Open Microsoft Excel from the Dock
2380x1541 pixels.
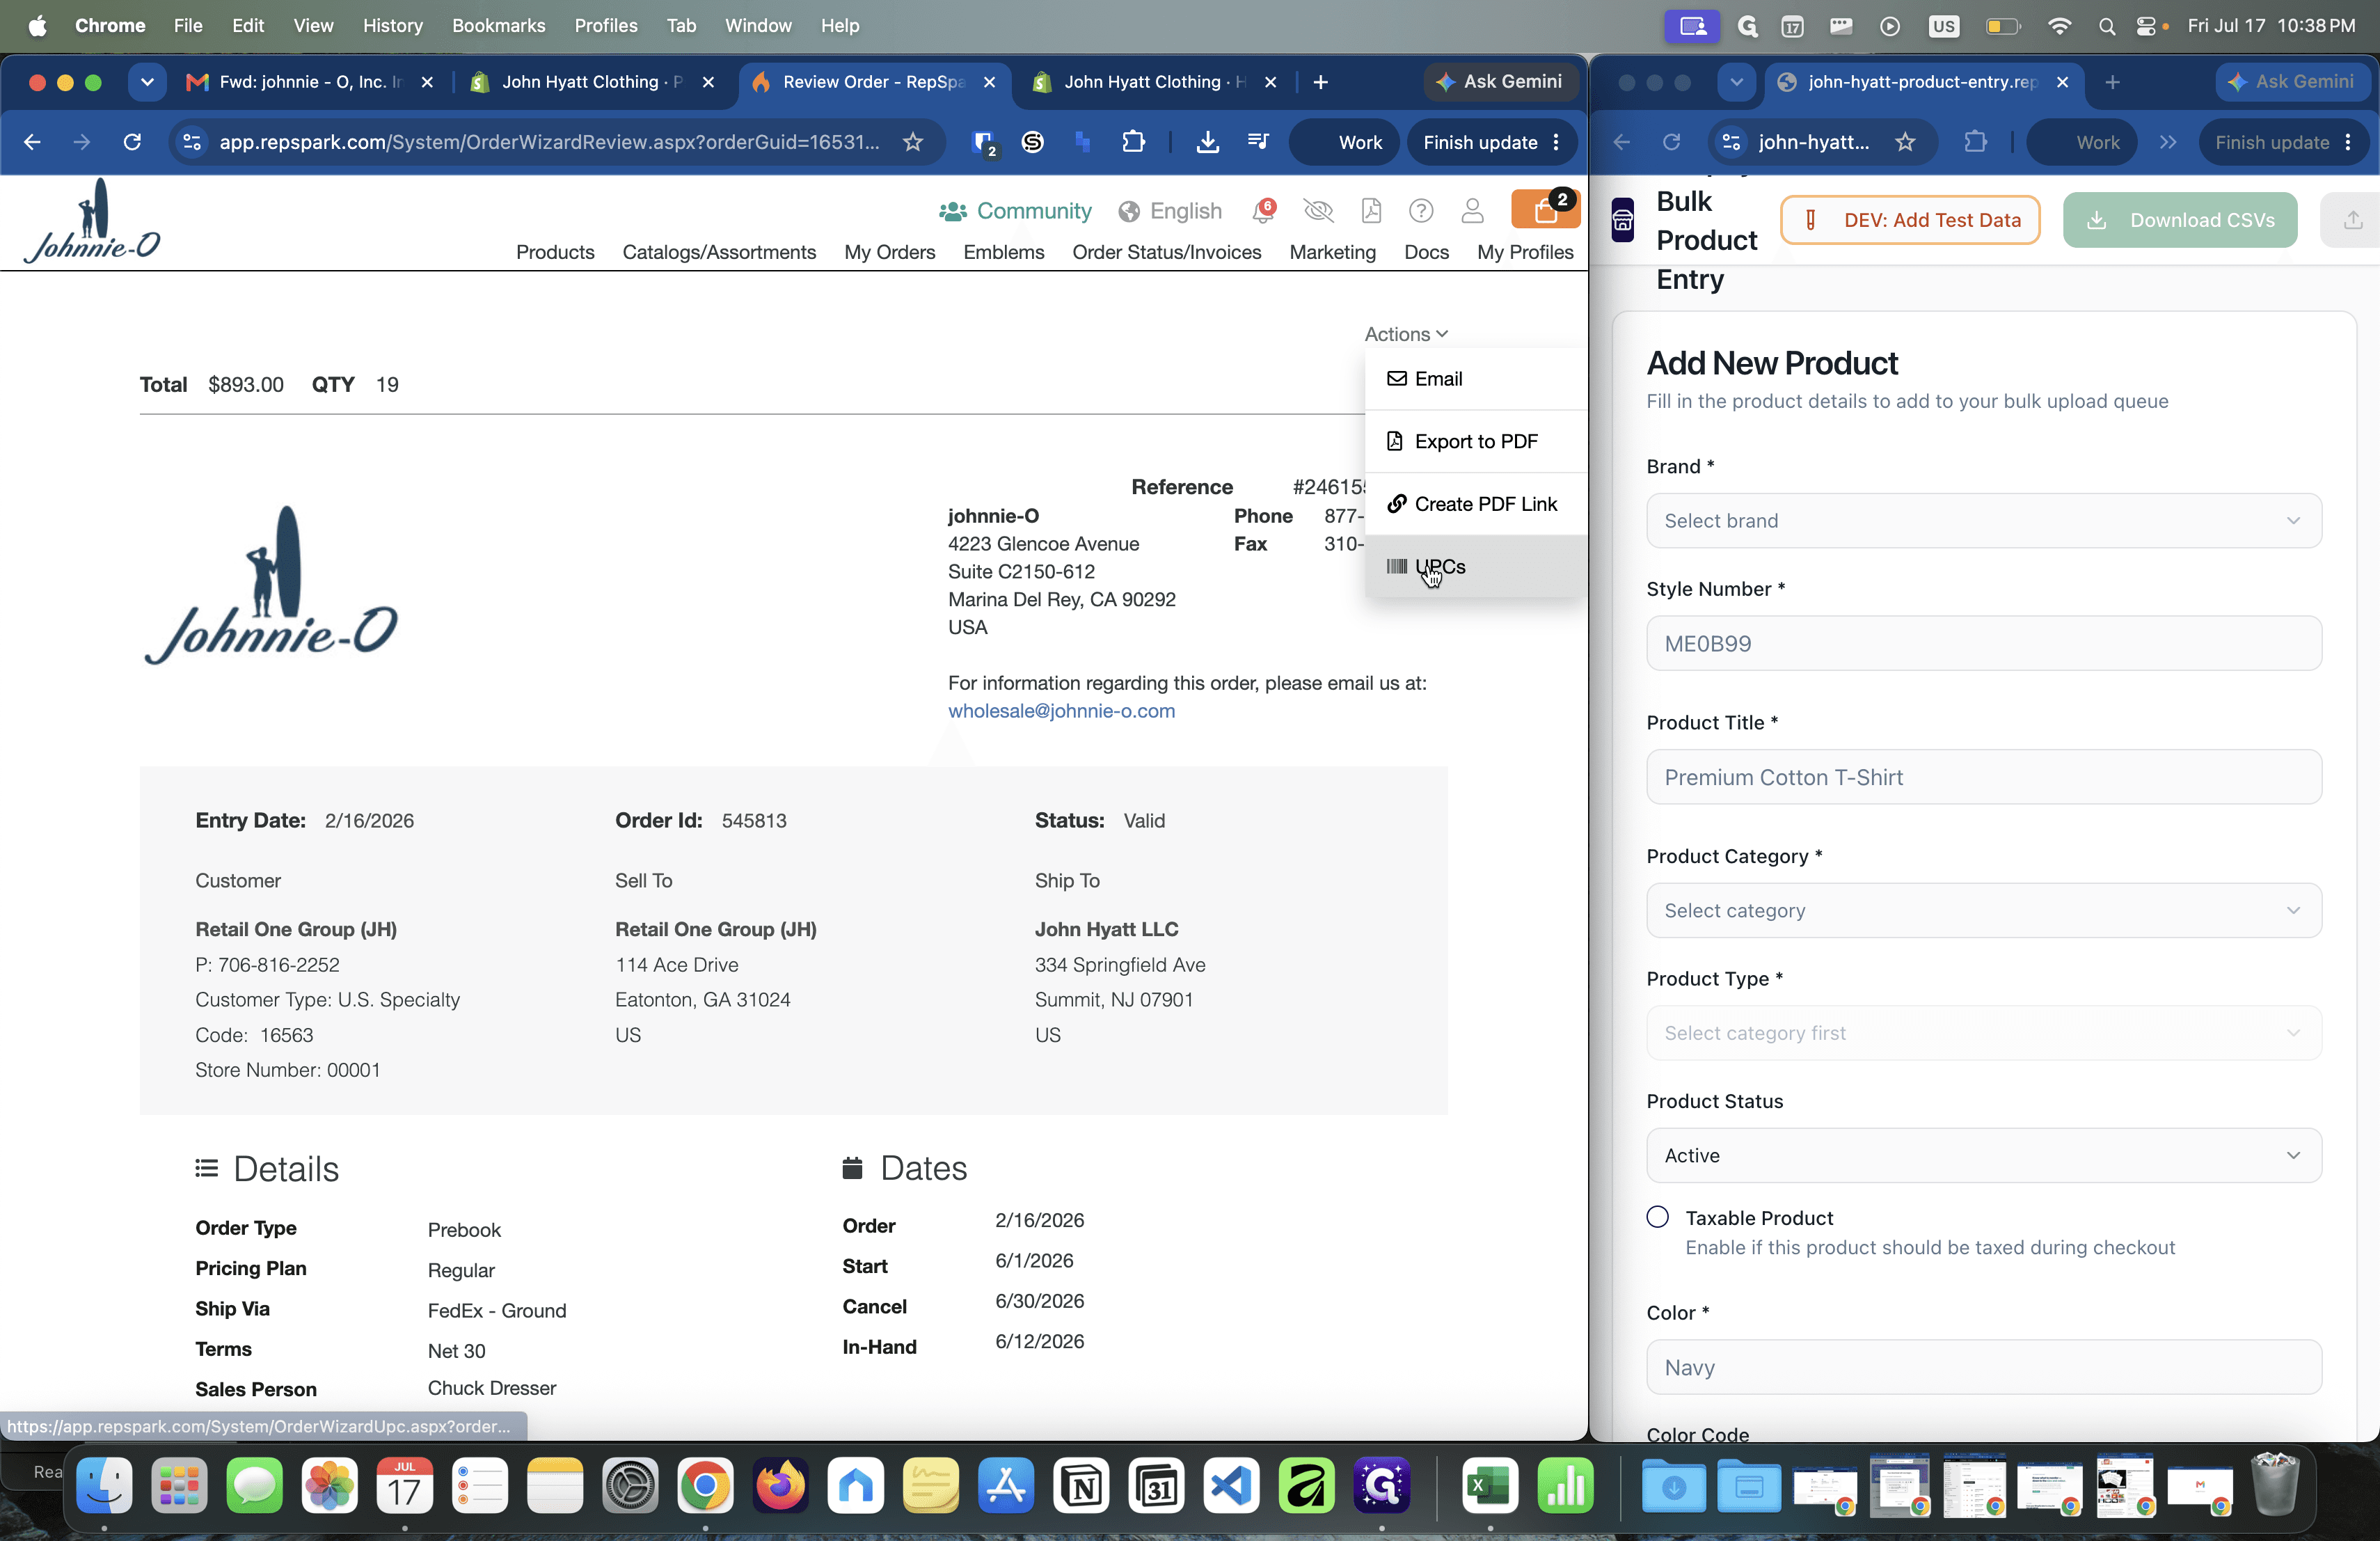[1490, 1486]
